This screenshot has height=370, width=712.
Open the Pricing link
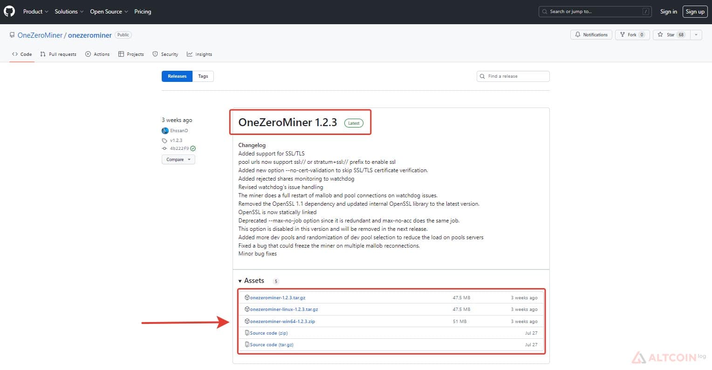click(143, 12)
